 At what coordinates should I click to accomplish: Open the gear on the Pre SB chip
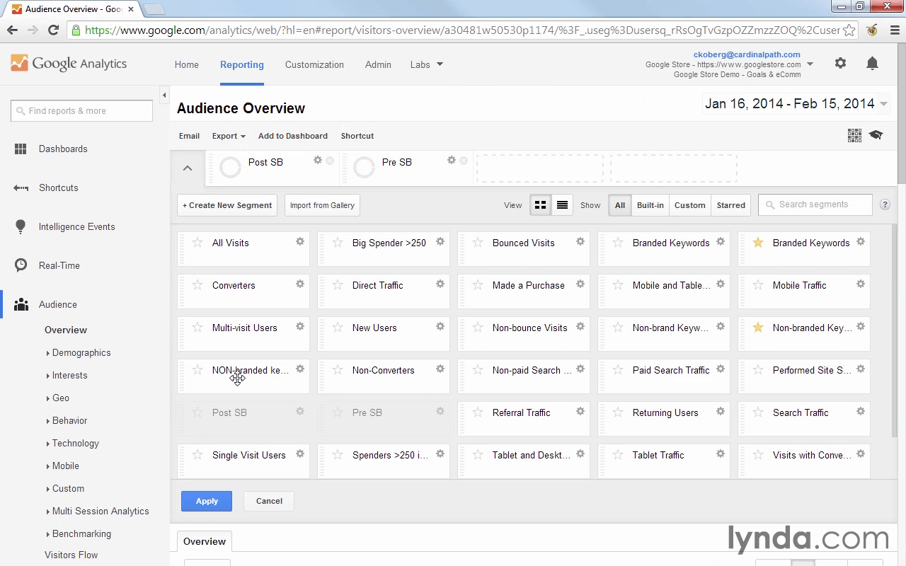(x=452, y=161)
